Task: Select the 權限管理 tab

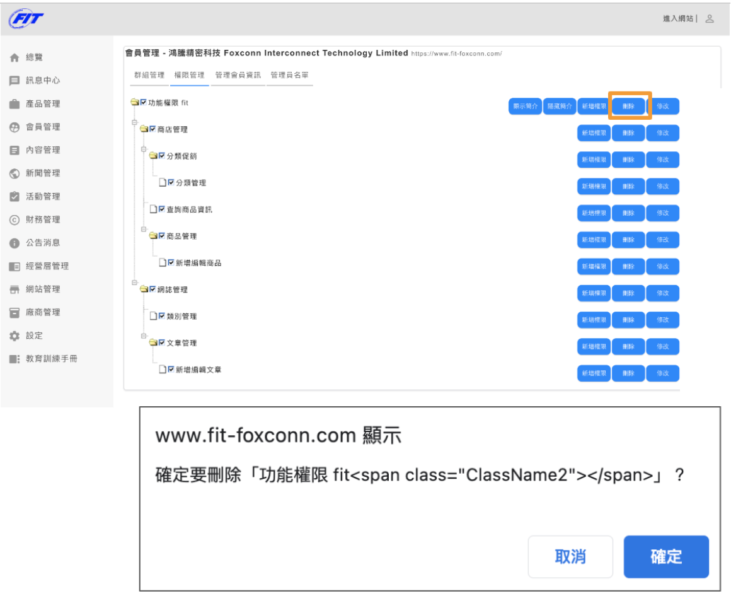Action: pyautogui.click(x=189, y=75)
